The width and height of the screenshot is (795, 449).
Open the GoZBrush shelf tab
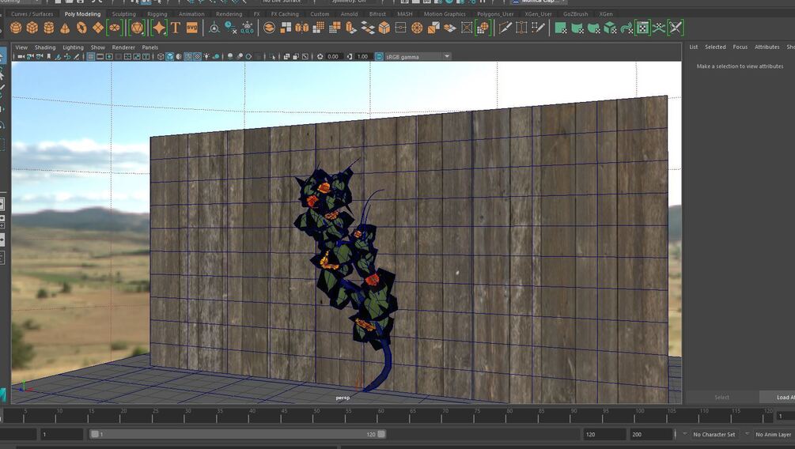click(575, 14)
